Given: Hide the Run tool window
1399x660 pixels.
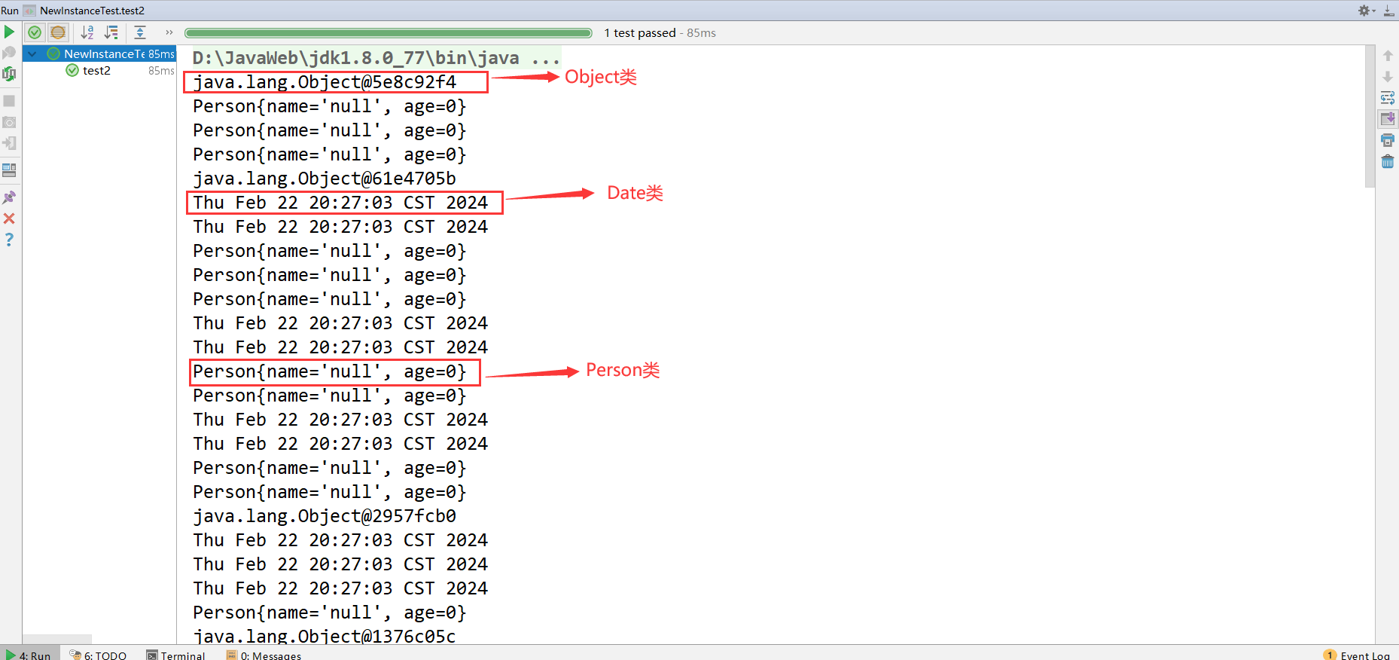Looking at the screenshot, I should [1389, 11].
